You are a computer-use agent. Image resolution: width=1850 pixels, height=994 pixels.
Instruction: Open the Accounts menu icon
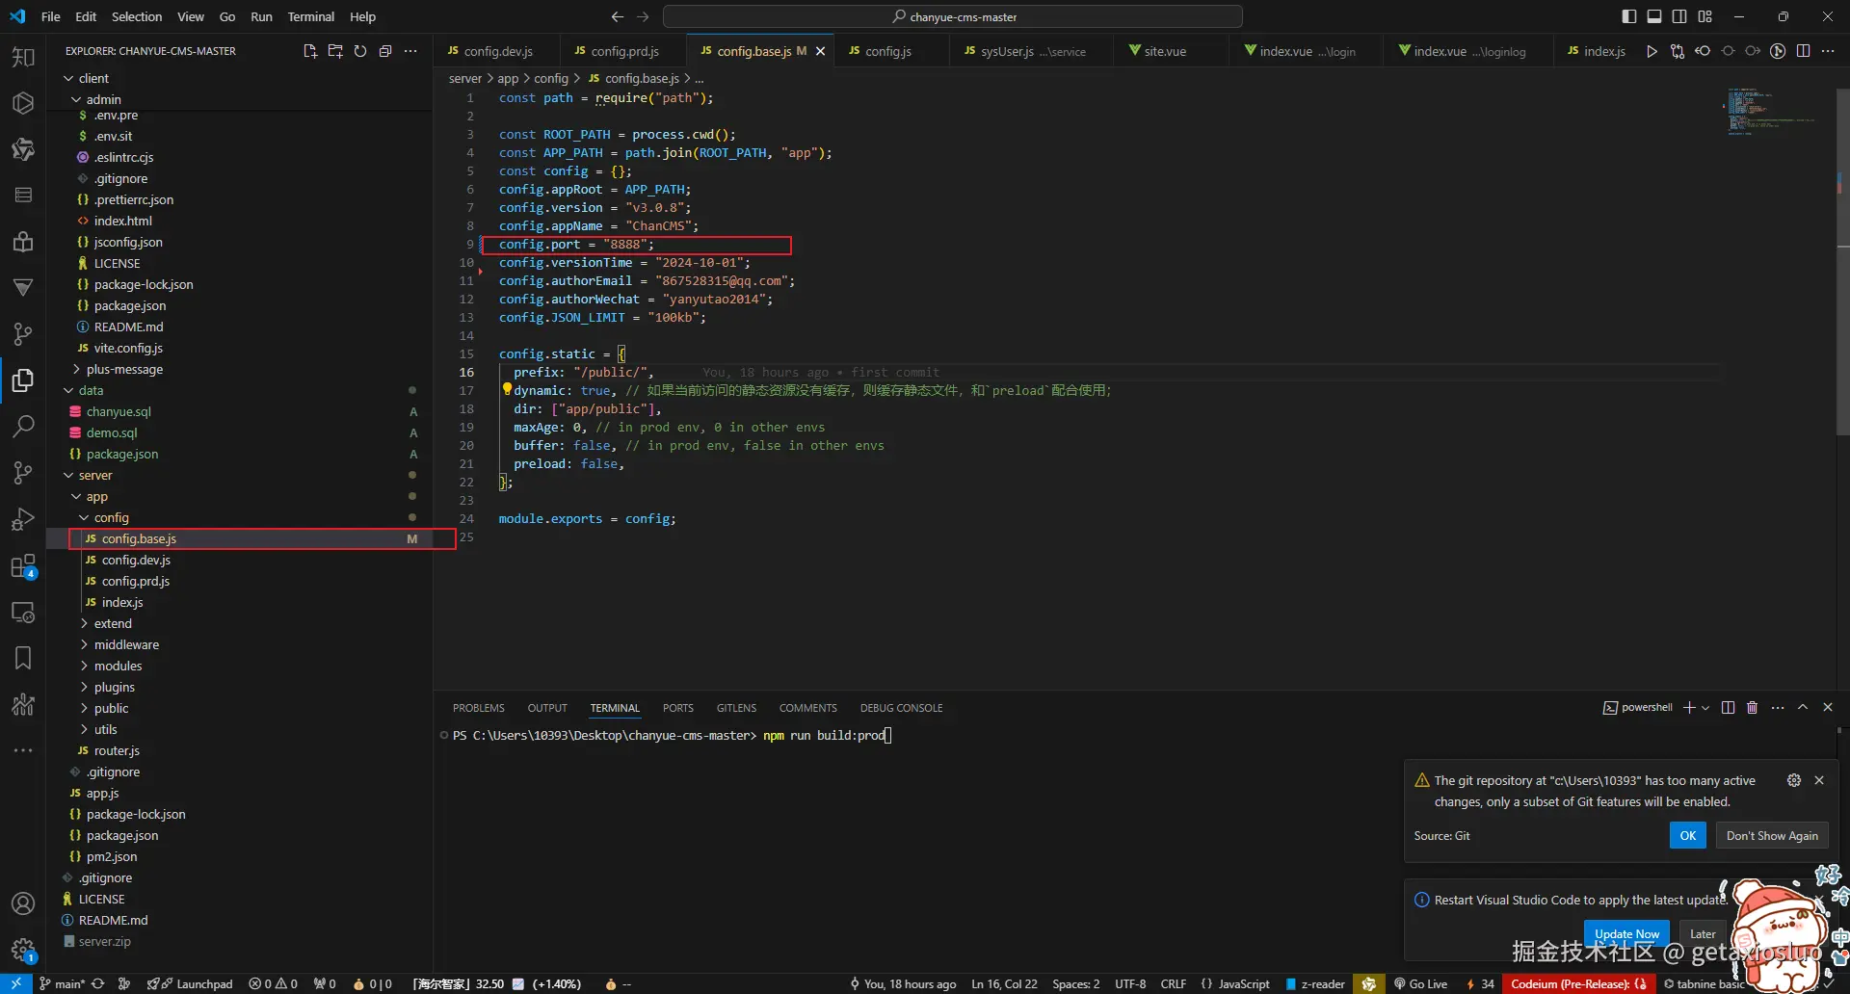(x=23, y=903)
